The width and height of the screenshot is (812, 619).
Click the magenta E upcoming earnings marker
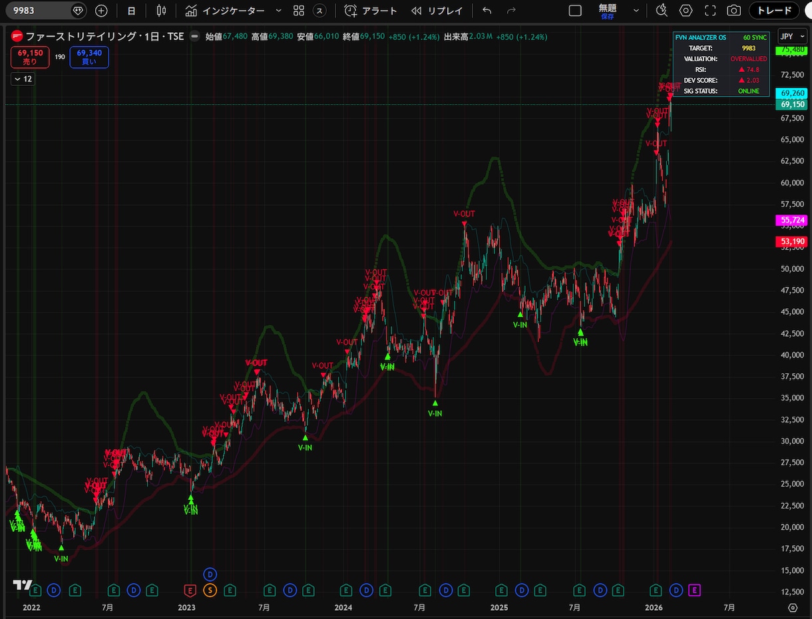694,590
